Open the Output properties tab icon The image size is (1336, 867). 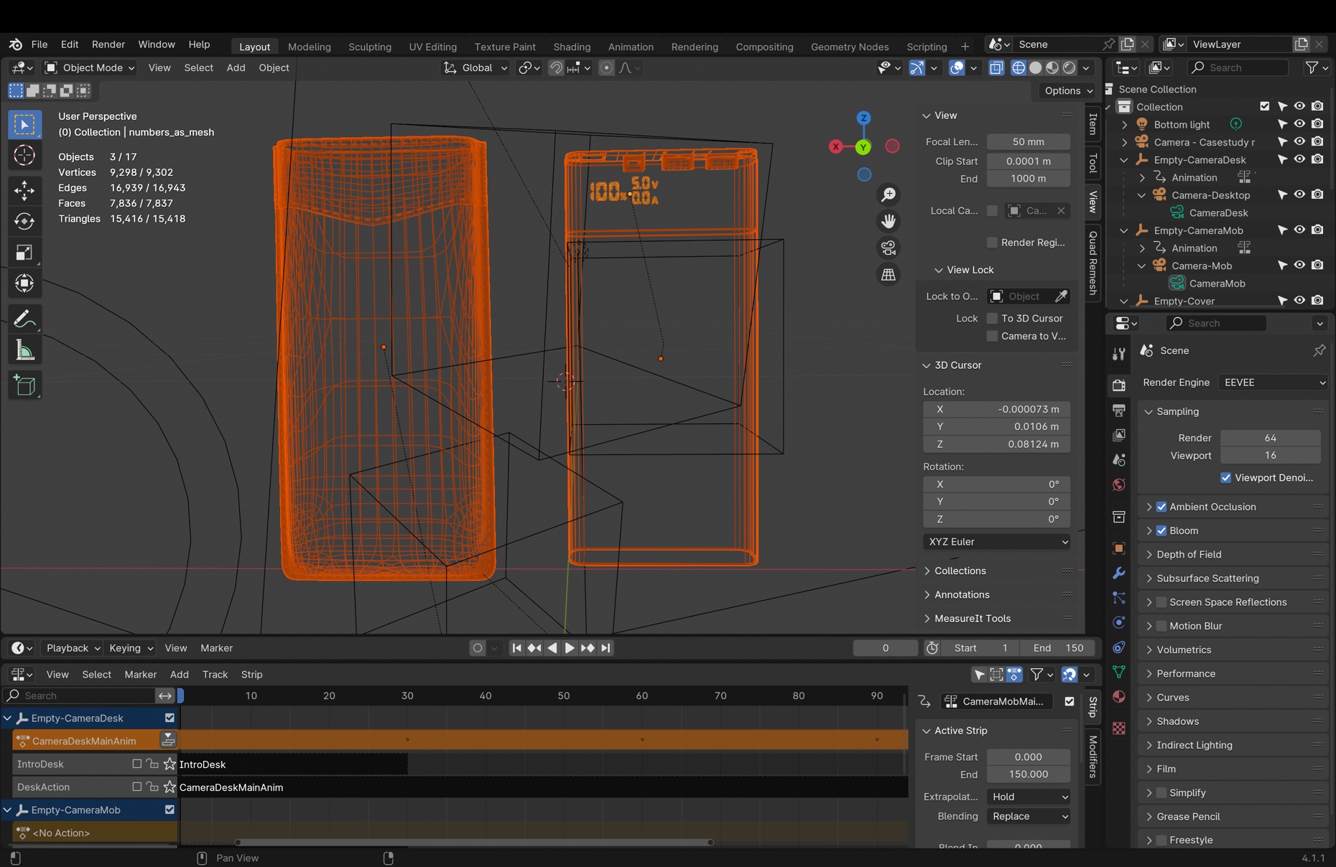click(1118, 411)
